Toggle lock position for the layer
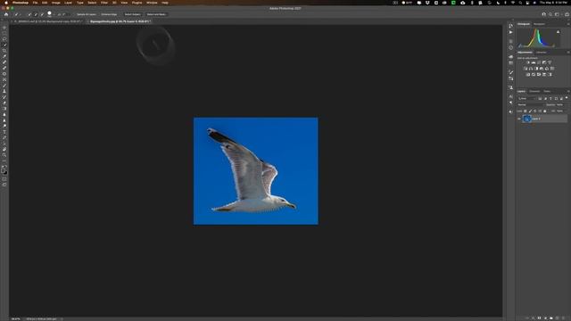This screenshot has width=571, height=321. click(x=535, y=111)
